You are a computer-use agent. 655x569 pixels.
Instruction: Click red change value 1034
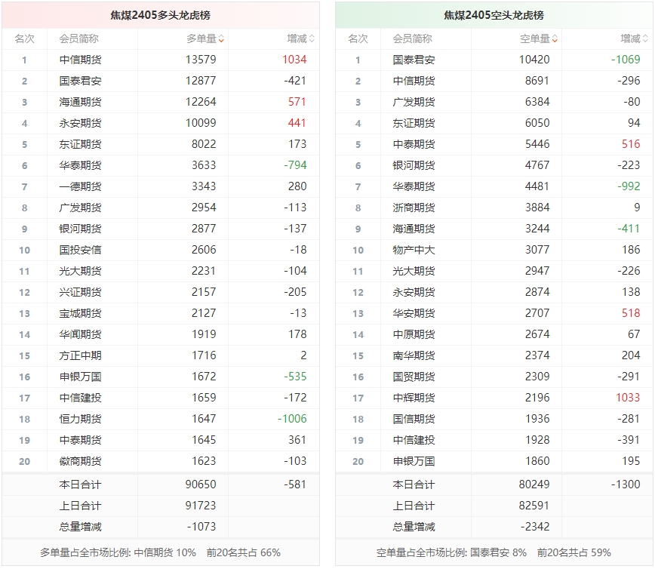(x=294, y=60)
